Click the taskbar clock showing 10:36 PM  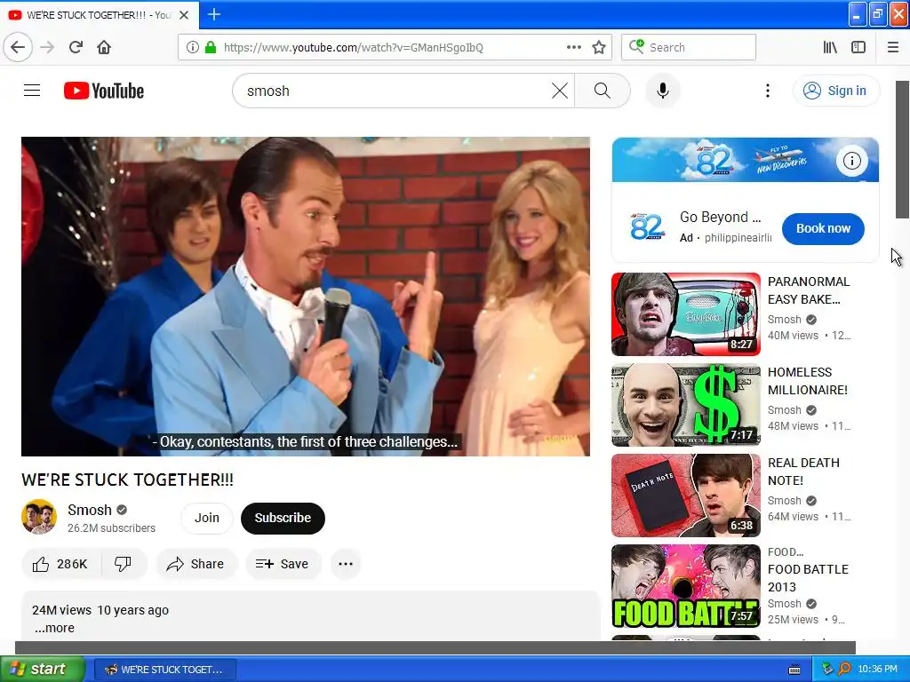point(877,670)
